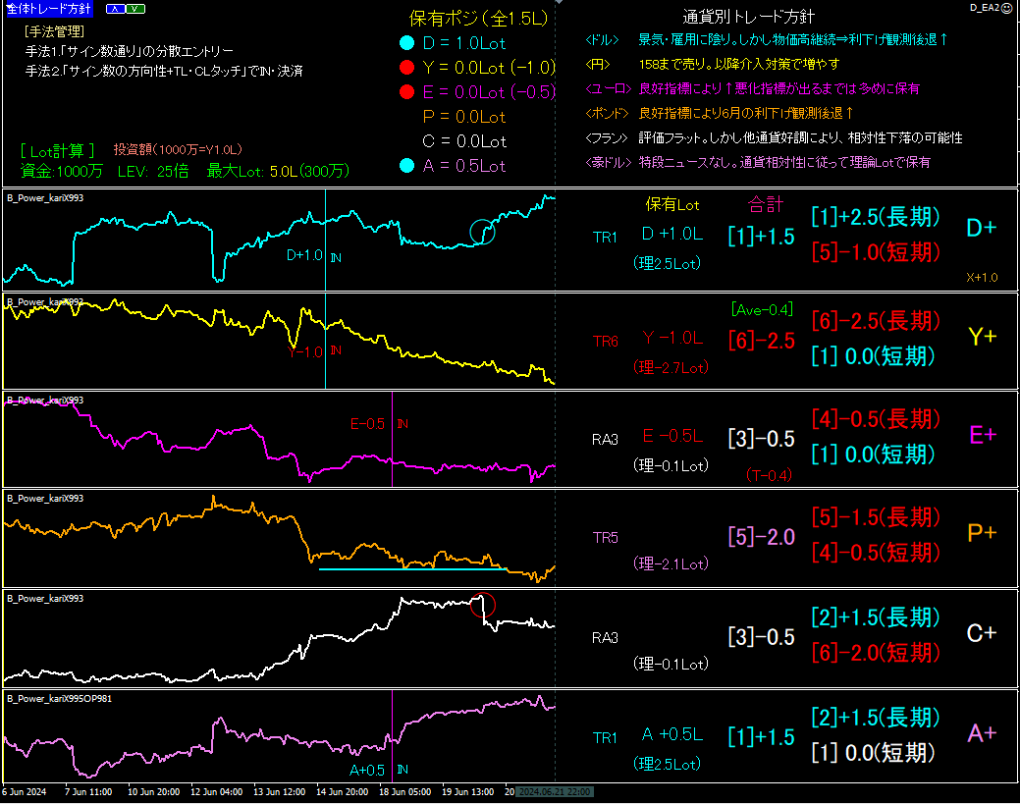Select the 全体トレード方針 chart title
Image resolution: width=1020 pixels, height=804 pixels.
[x=48, y=9]
